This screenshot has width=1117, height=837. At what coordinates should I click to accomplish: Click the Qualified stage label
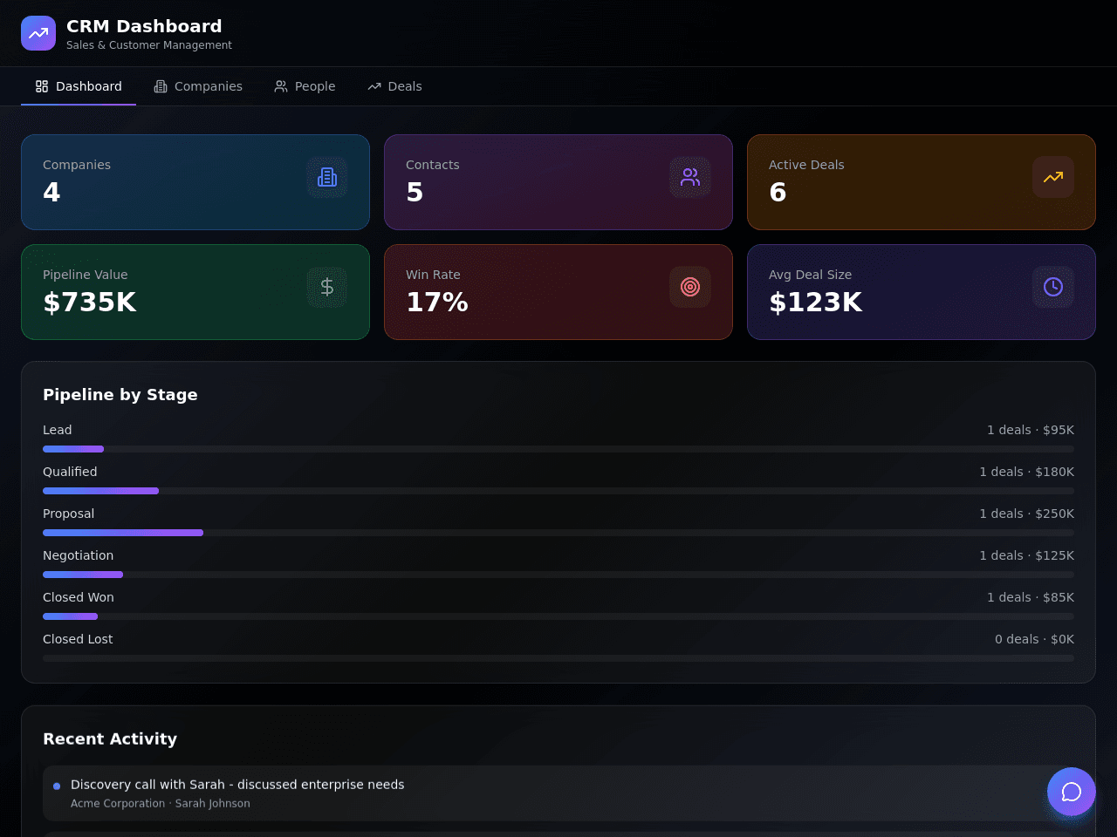pos(70,472)
